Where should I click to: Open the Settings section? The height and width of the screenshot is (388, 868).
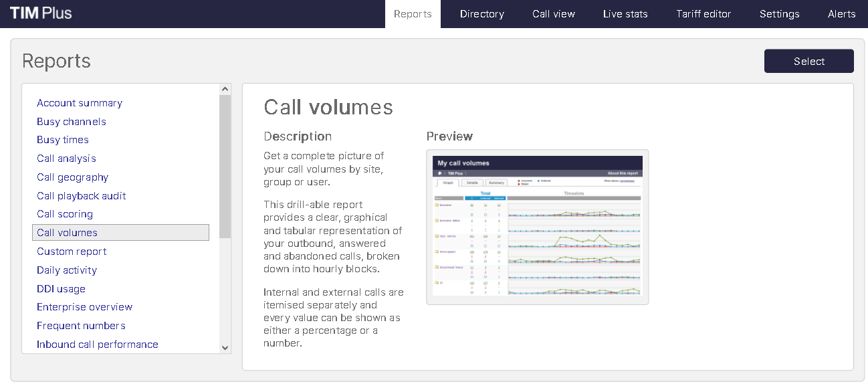pyautogui.click(x=779, y=13)
